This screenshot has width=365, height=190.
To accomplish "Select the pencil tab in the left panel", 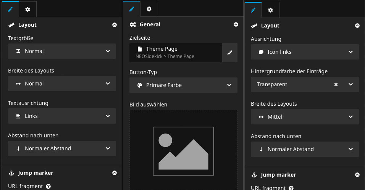I will click(10, 9).
